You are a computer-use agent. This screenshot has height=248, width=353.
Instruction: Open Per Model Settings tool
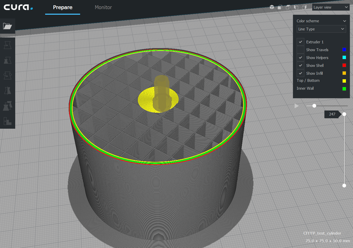8,106
